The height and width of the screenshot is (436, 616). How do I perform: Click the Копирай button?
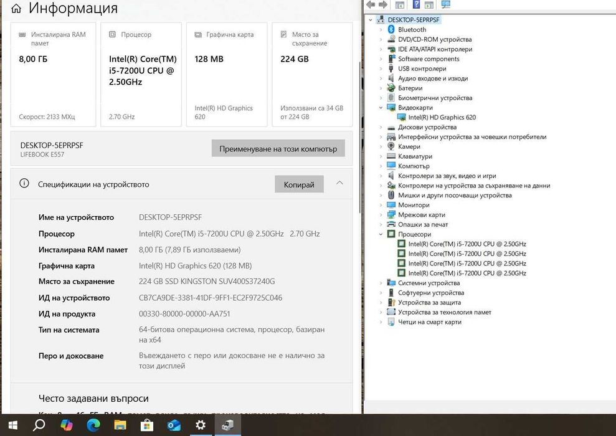299,184
